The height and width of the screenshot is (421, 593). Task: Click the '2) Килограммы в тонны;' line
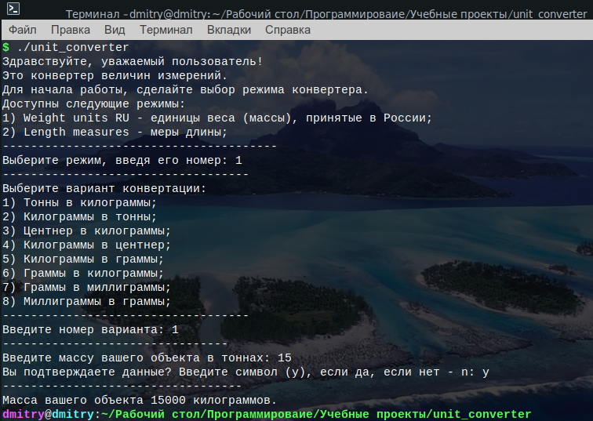click(79, 216)
